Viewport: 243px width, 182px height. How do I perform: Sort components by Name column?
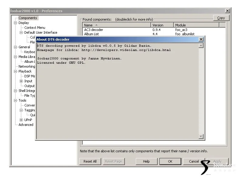(117, 25)
